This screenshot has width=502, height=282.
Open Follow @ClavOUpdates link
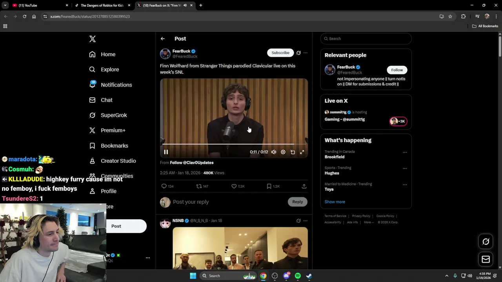click(192, 163)
